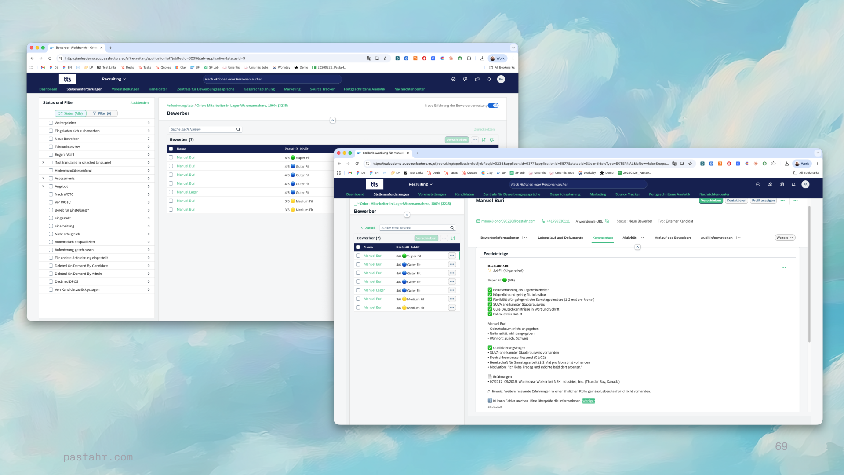This screenshot has width=844, height=475.
Task: Click the candidate's phone number icon
Action: [543, 221]
